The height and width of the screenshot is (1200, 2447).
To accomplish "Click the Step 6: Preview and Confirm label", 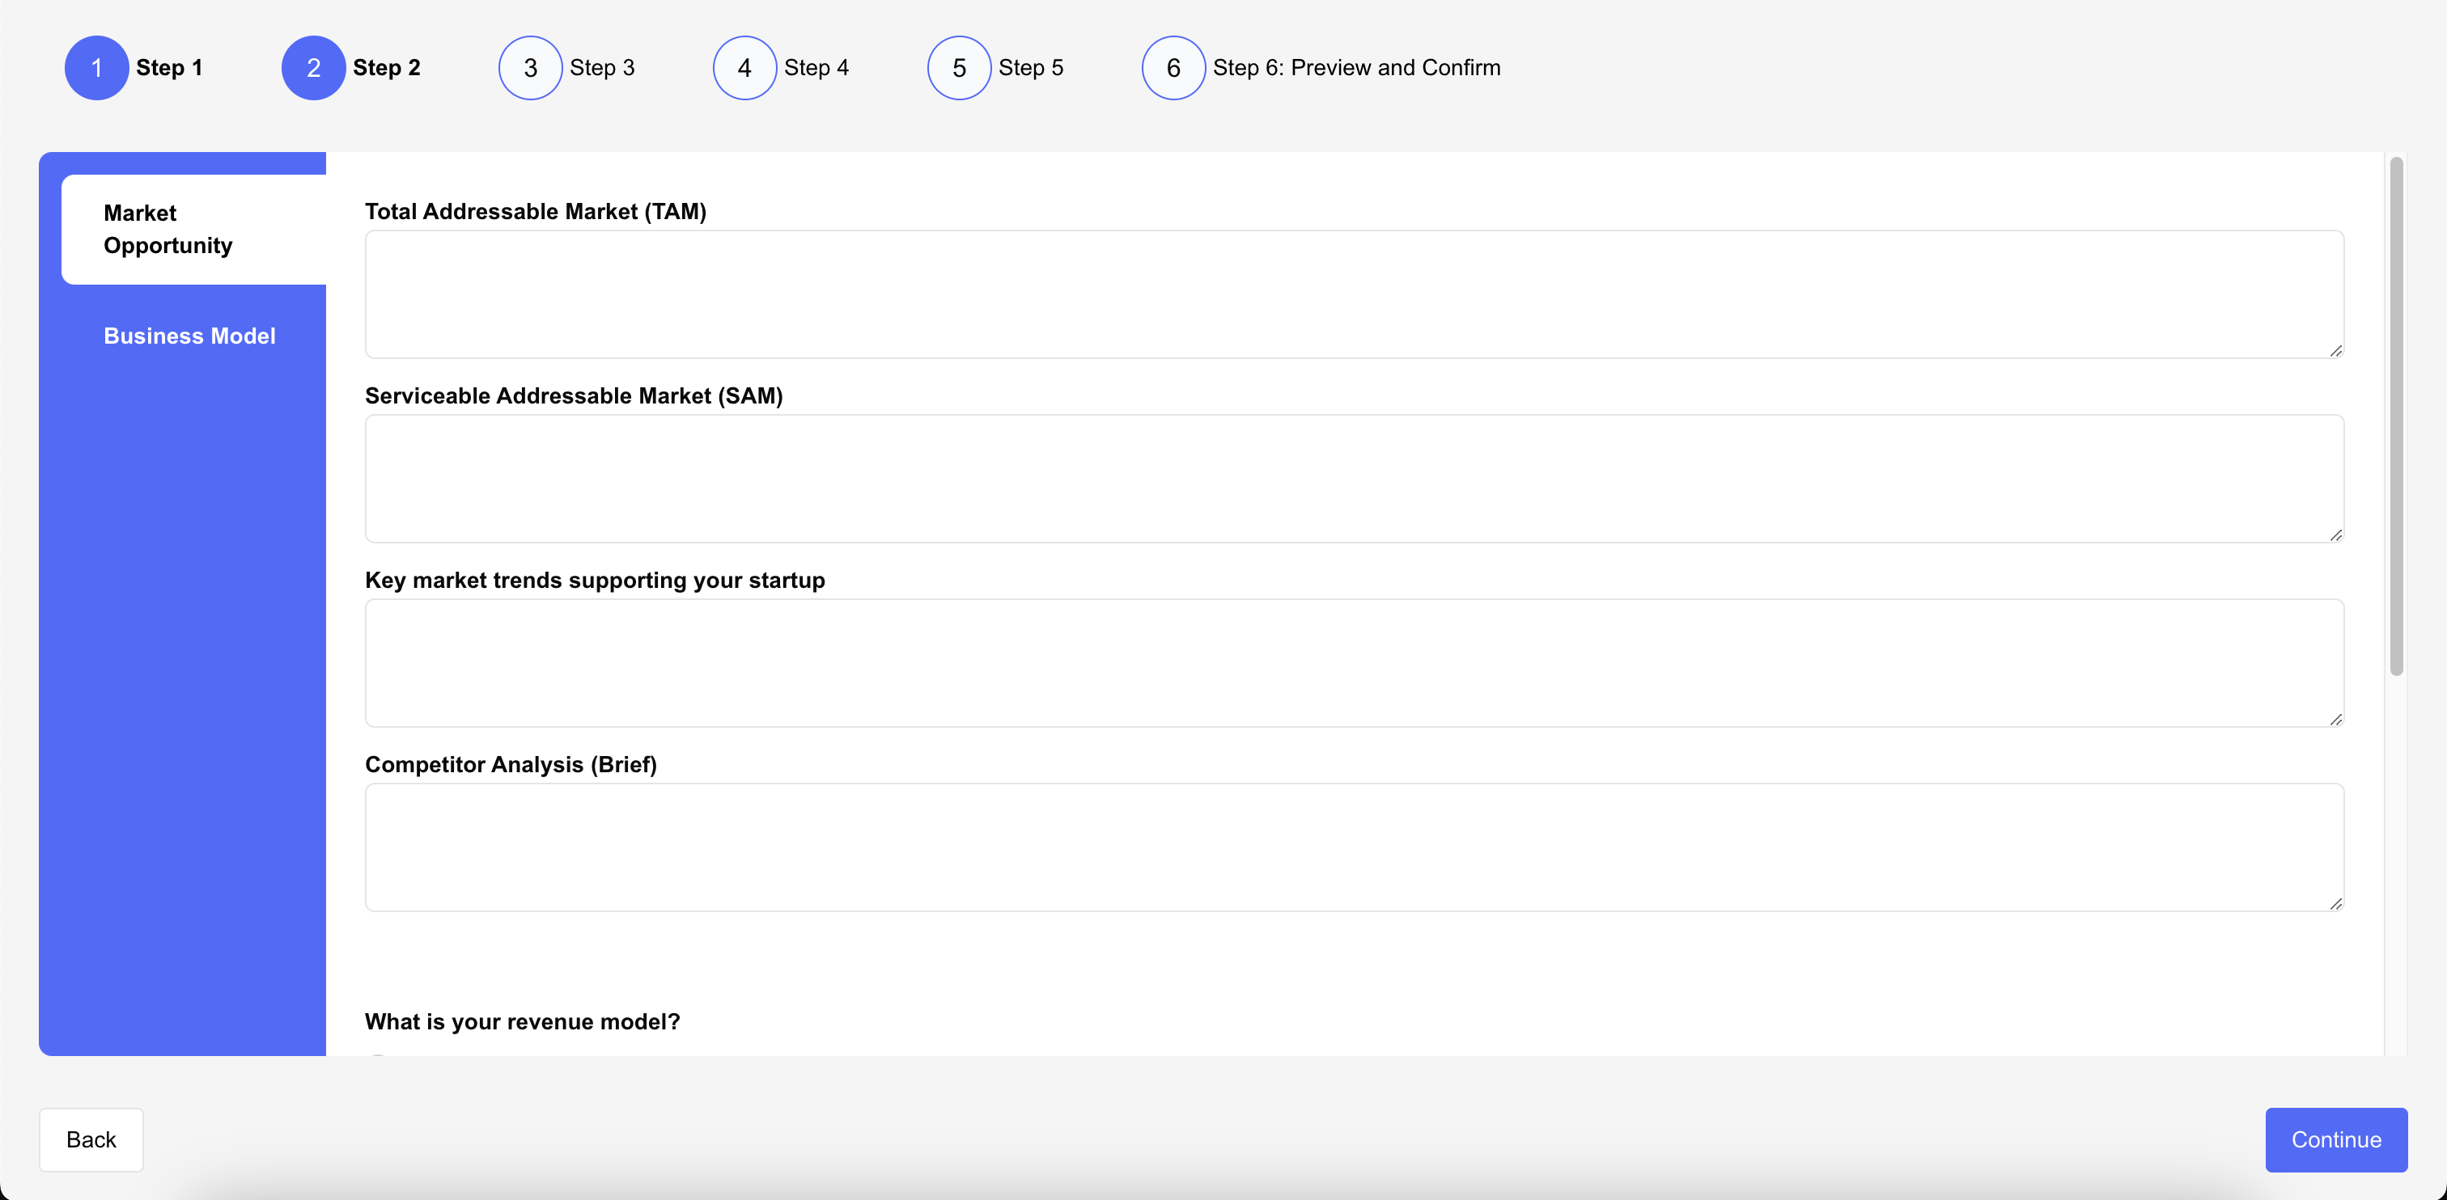I will click(x=1355, y=67).
